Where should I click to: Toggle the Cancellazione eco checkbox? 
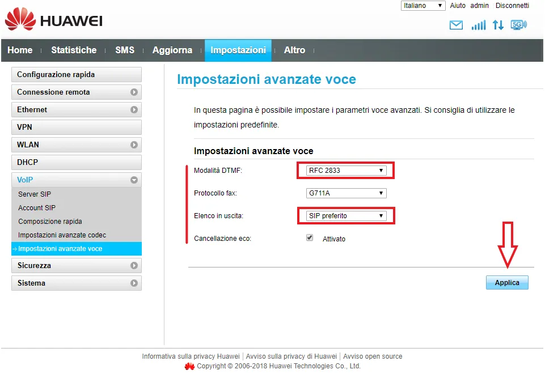coord(310,238)
